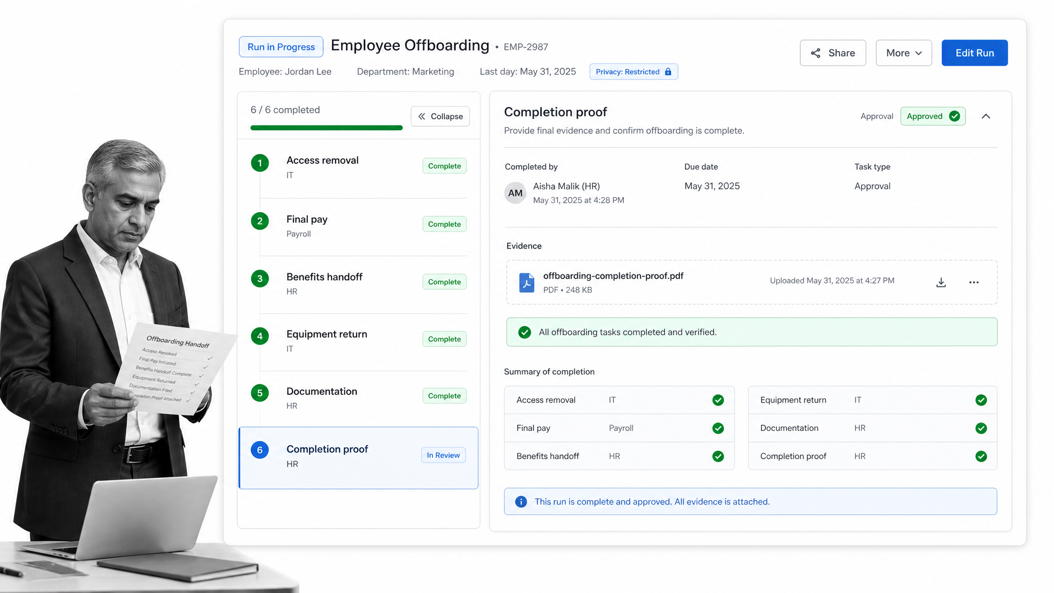Click step number 6 blue circle icon
Screen dimensions: 1054x593
coord(260,450)
